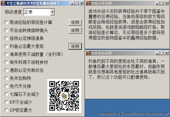The image size is (170, 117).
Task: Open 说明 for experience level calculation
Action: point(75,22)
